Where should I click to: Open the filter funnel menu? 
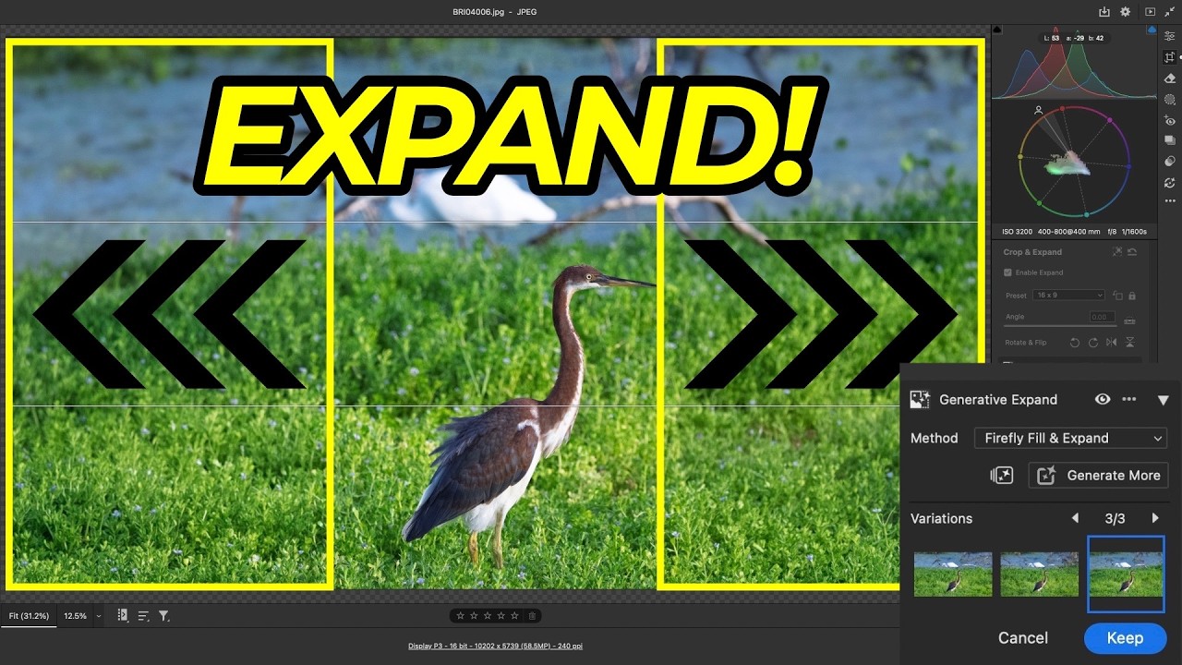(163, 615)
